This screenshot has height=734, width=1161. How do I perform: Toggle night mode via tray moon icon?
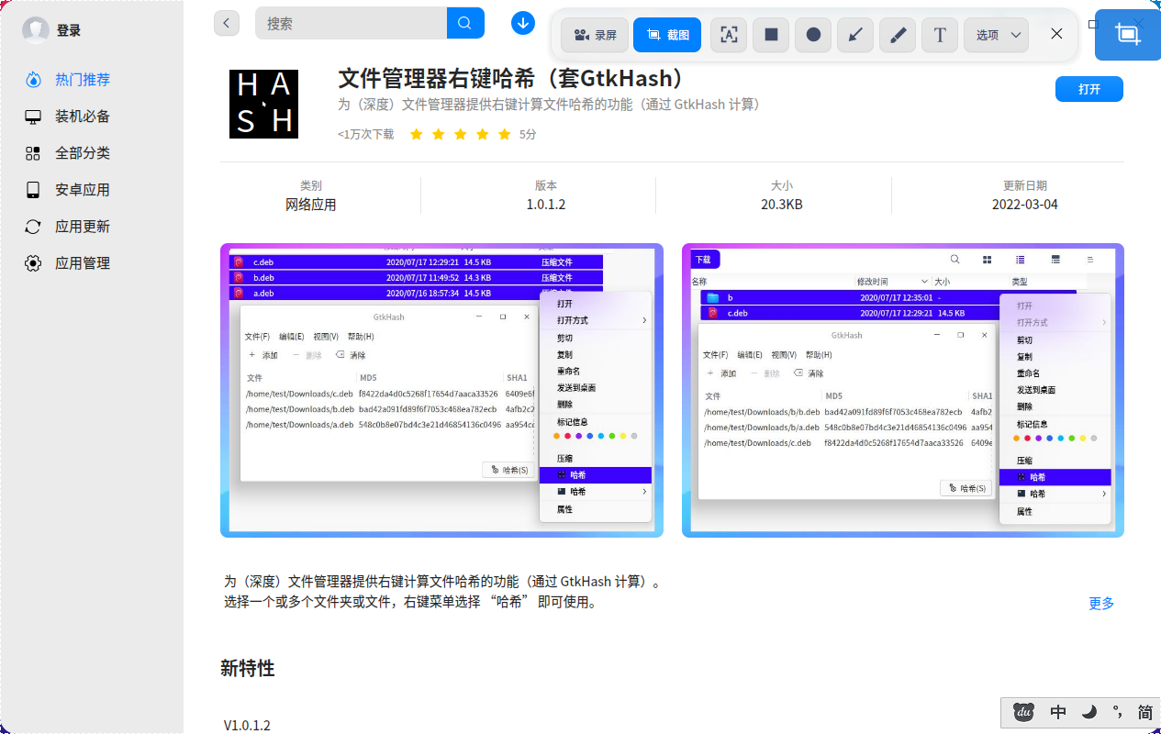[1088, 712]
